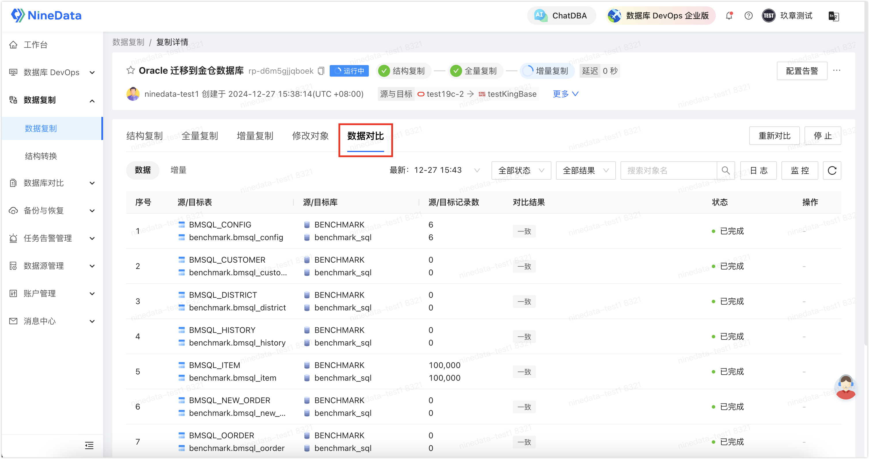Viewport: 869px width, 459px height.
Task: Switch to 修改对象 tab
Action: point(310,136)
